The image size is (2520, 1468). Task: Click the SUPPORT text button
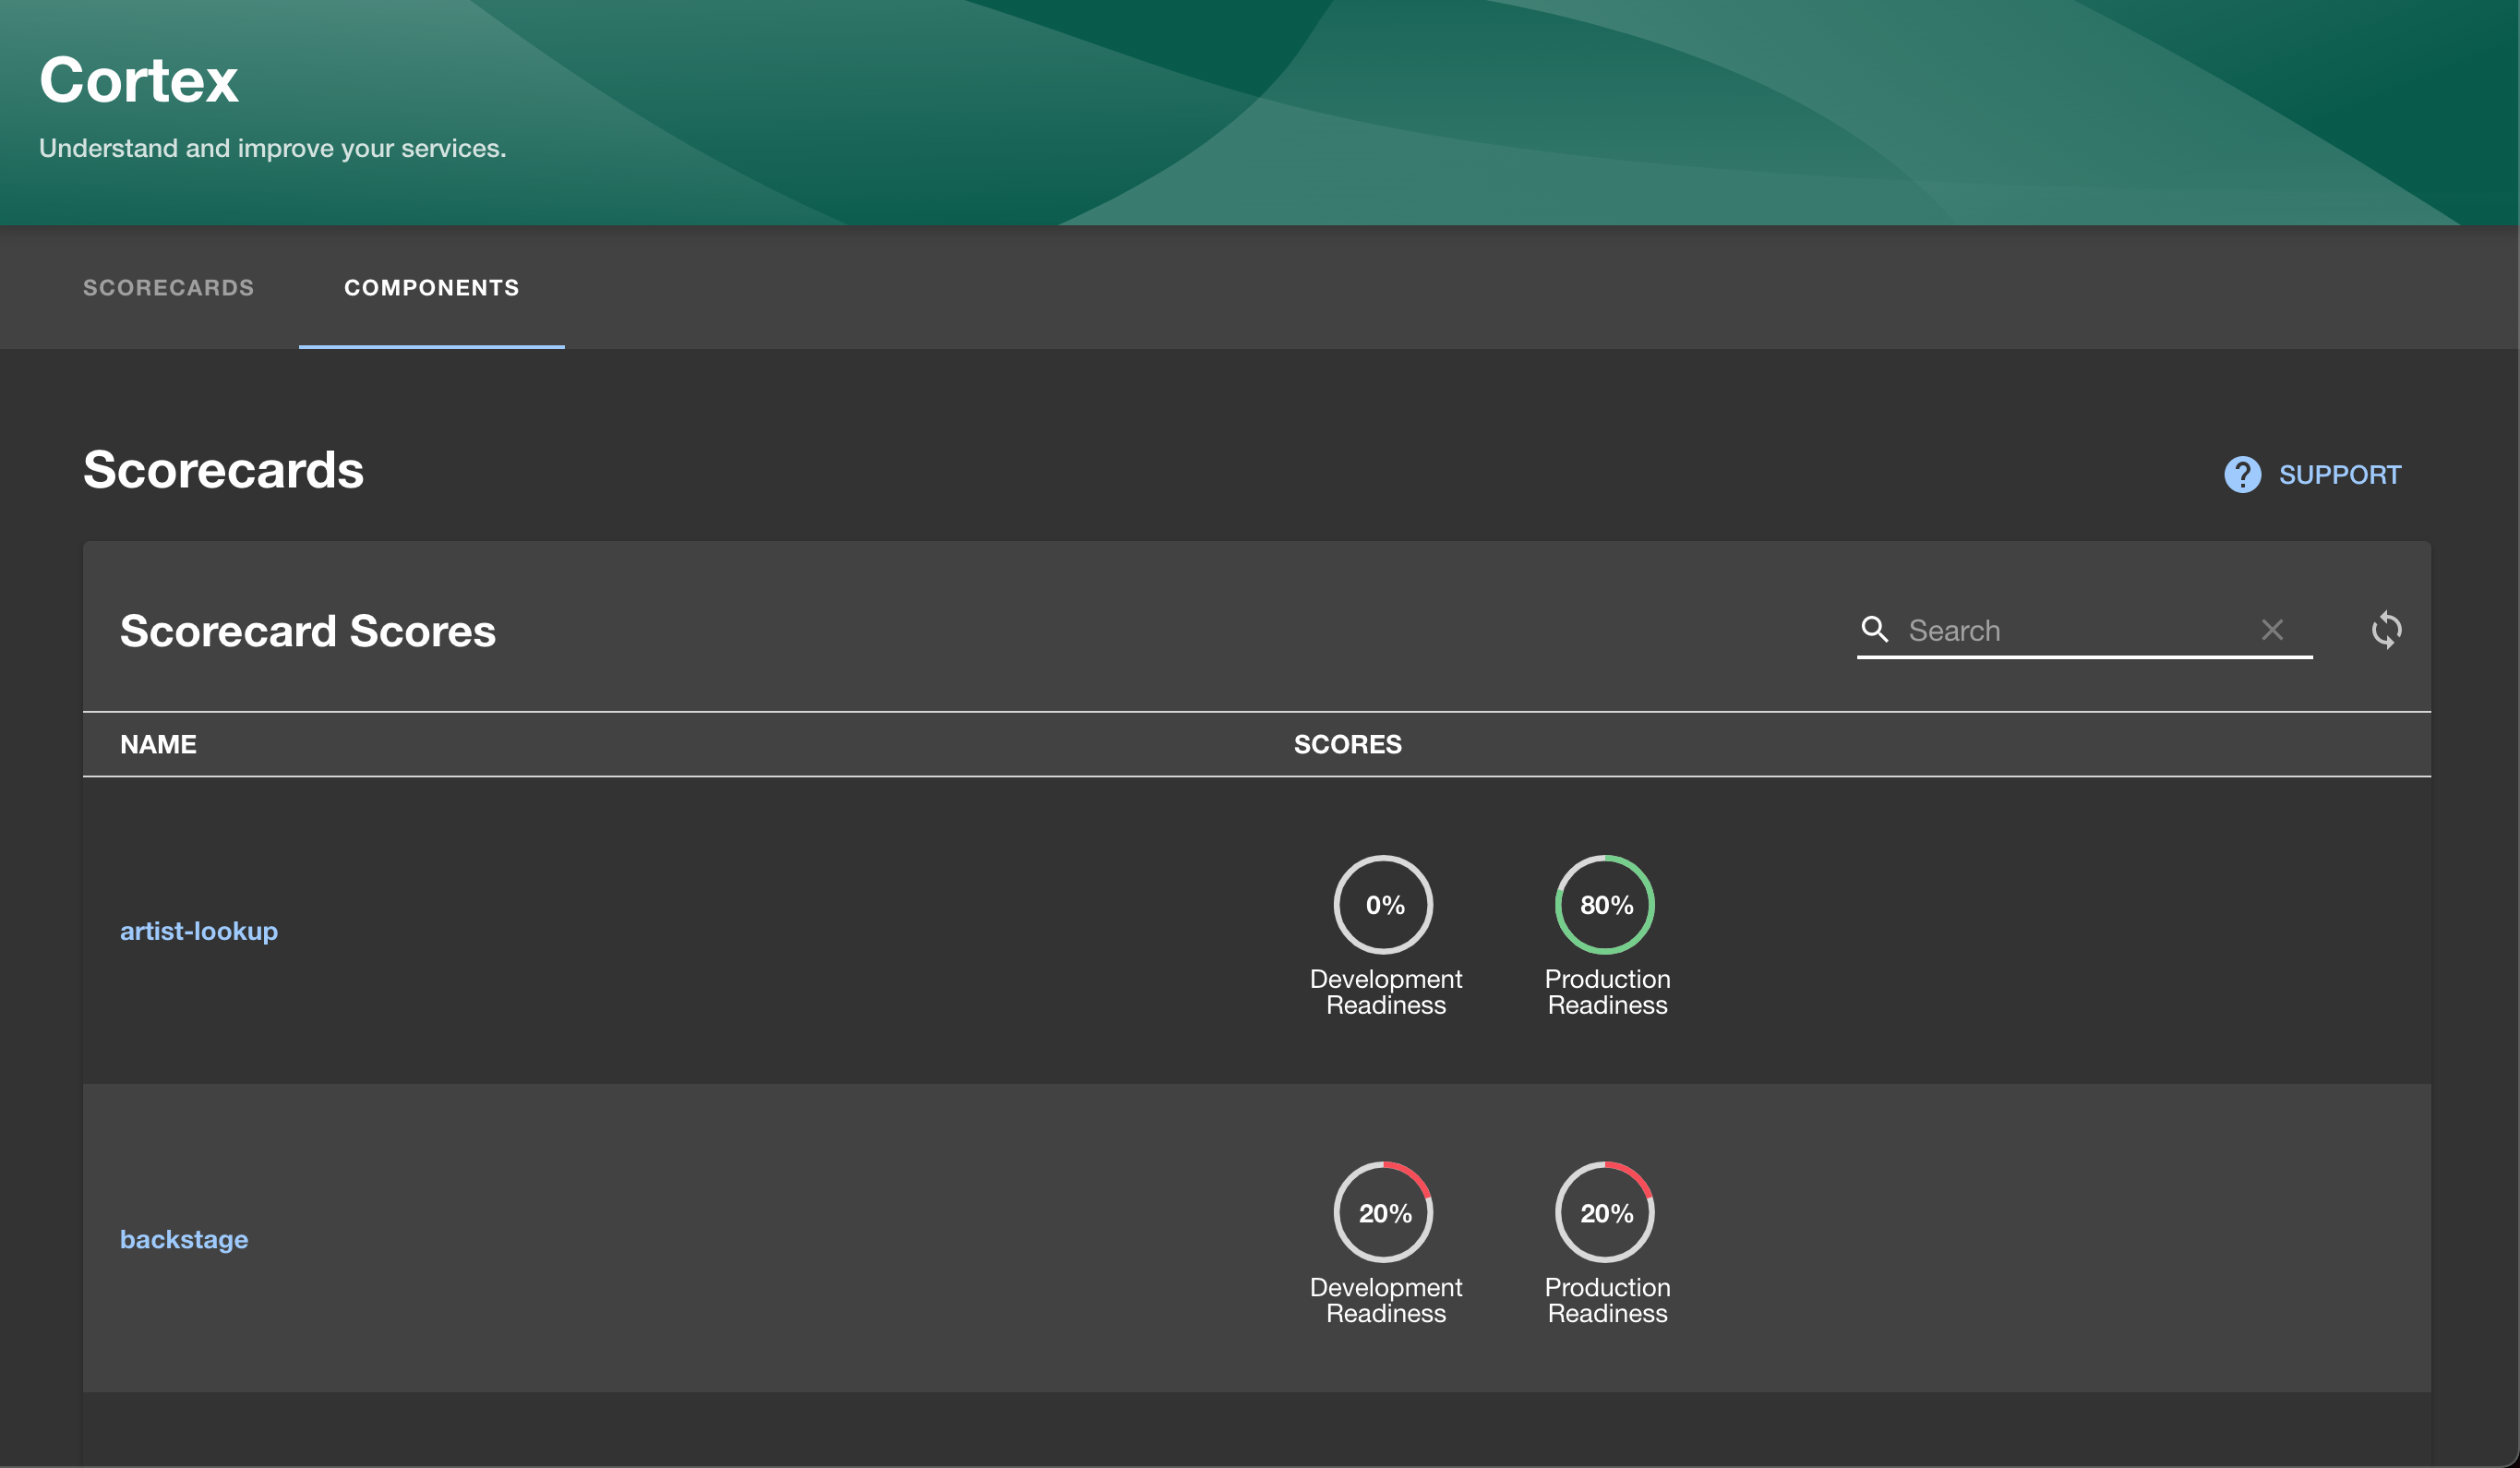2339,474
